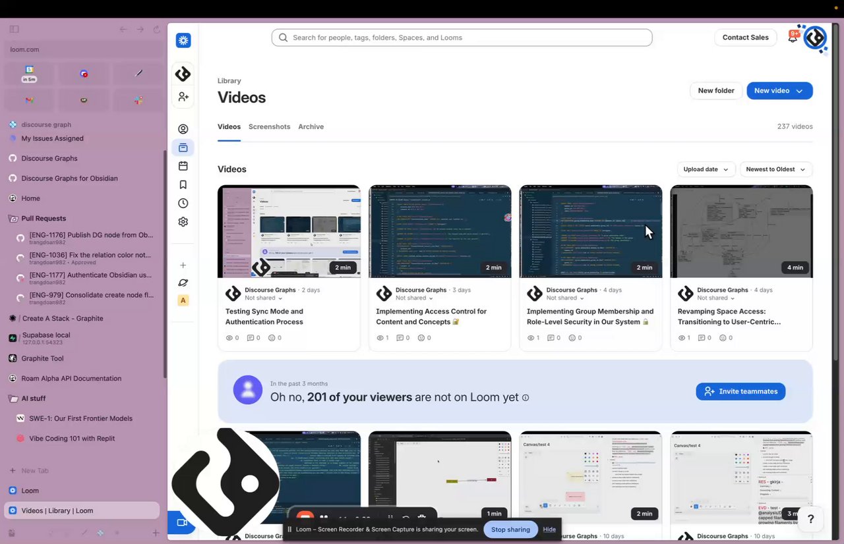This screenshot has width=844, height=544.
Task: Click the Stop sharing button
Action: (510, 530)
